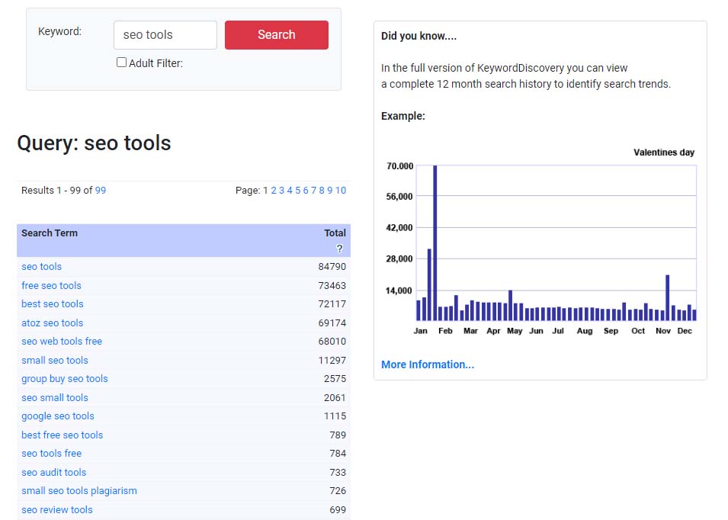Open the 'seo small tools' link

(x=55, y=398)
